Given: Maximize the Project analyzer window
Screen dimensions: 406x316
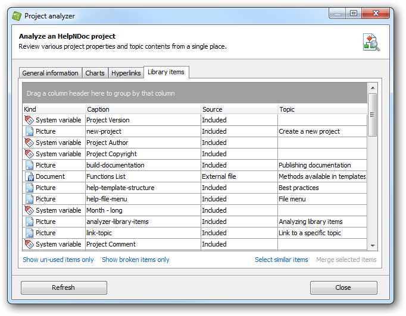Looking at the screenshot, I should click(x=354, y=13).
